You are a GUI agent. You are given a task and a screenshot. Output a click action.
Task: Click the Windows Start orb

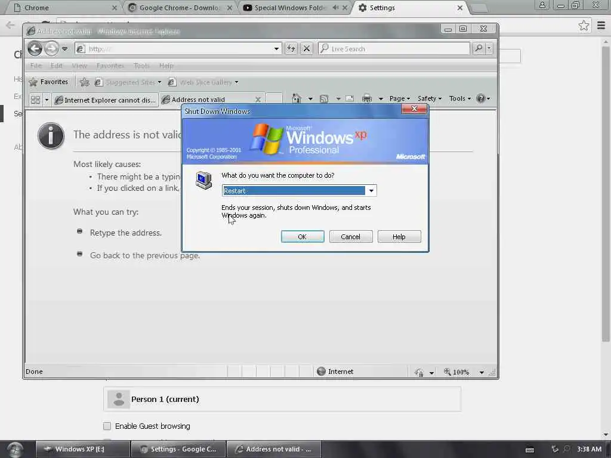click(x=15, y=449)
